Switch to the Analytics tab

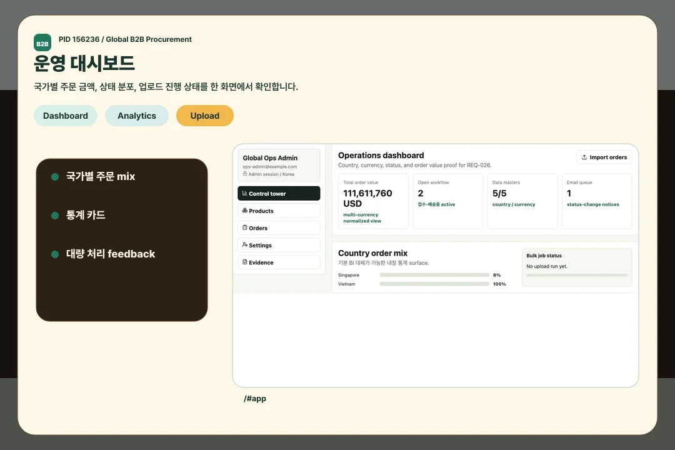pyautogui.click(x=137, y=116)
